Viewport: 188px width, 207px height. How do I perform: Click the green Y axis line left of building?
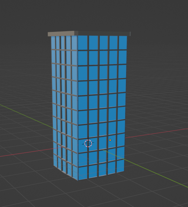(x=26, y=116)
